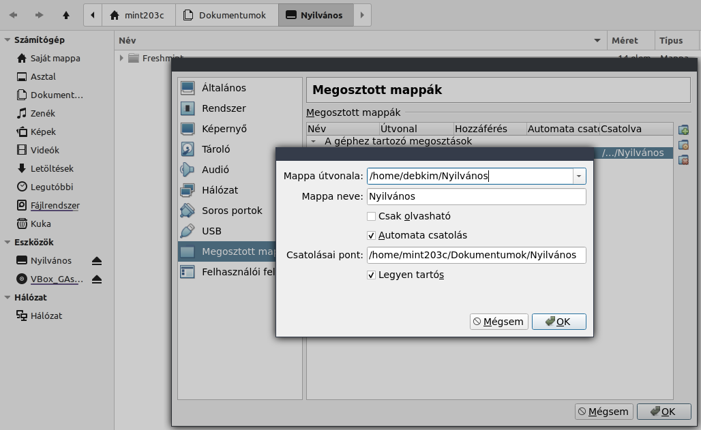Expand the Freshmint folder row
The image size is (701, 430).
121,58
